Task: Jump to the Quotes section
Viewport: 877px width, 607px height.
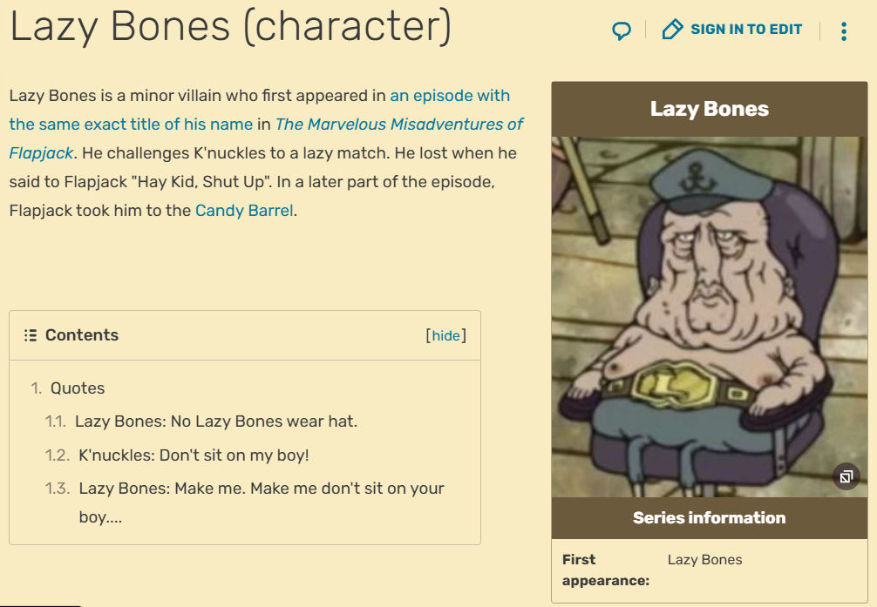Action: point(78,388)
